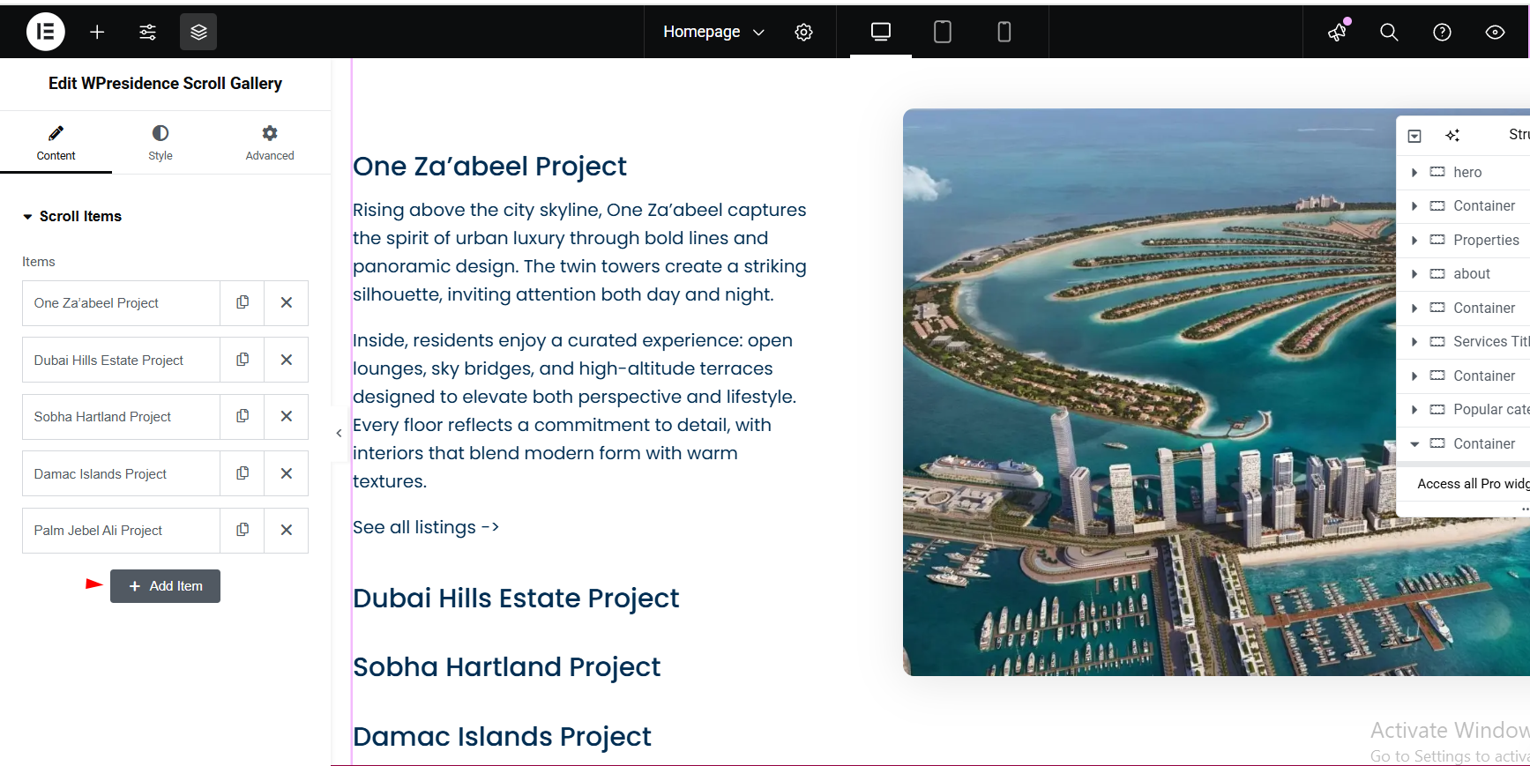This screenshot has width=1530, height=766.
Task: Switch to mobile responsive view
Action: pos(1004,32)
